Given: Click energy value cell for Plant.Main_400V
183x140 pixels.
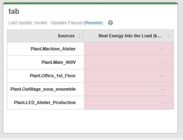Looking at the screenshot, I should [129, 62].
